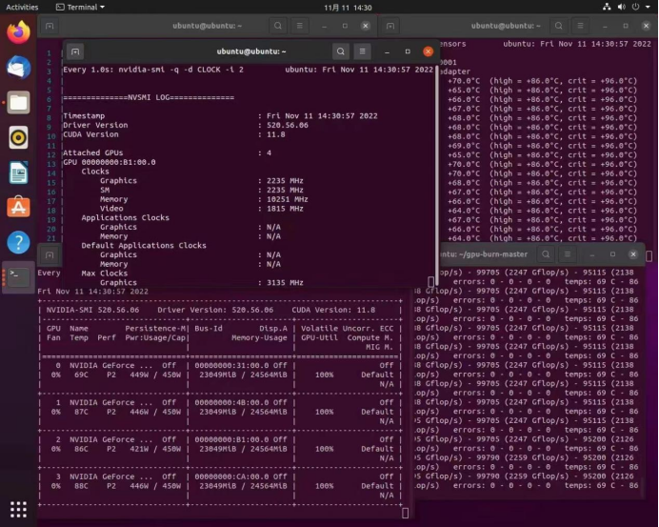Click GPU 3 temperature 88C
Image resolution: width=659 pixels, height=527 pixels.
tap(81, 485)
